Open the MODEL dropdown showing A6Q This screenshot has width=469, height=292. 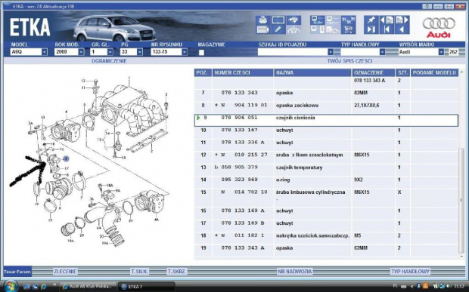point(45,52)
